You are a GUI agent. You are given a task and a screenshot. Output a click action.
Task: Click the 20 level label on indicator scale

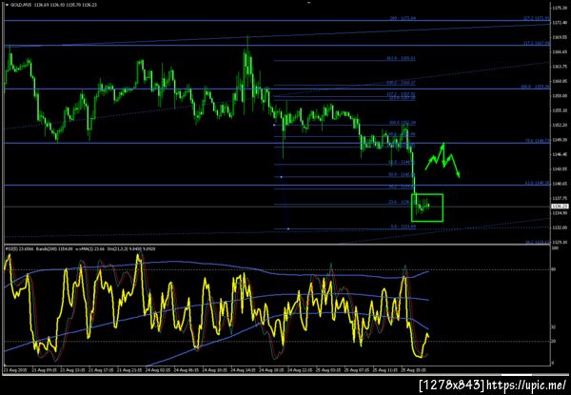[x=554, y=341]
